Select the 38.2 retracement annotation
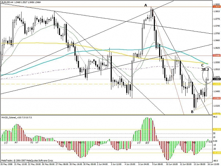This screenshot has height=166, width=221. (x=205, y=69)
